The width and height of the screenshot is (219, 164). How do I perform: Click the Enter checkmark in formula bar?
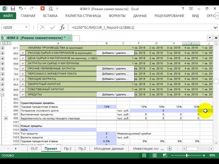(x=52, y=27)
